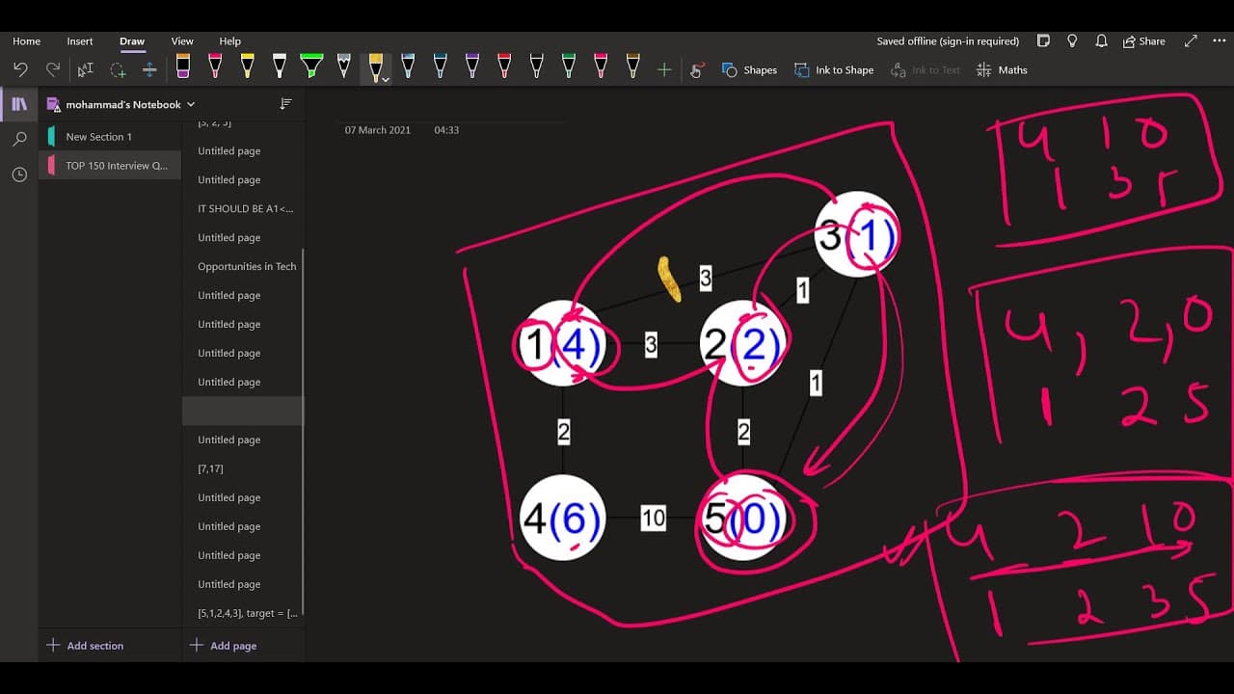Pick the Eraser tool
Viewport: 1234px width, 694px height.
pos(183,67)
